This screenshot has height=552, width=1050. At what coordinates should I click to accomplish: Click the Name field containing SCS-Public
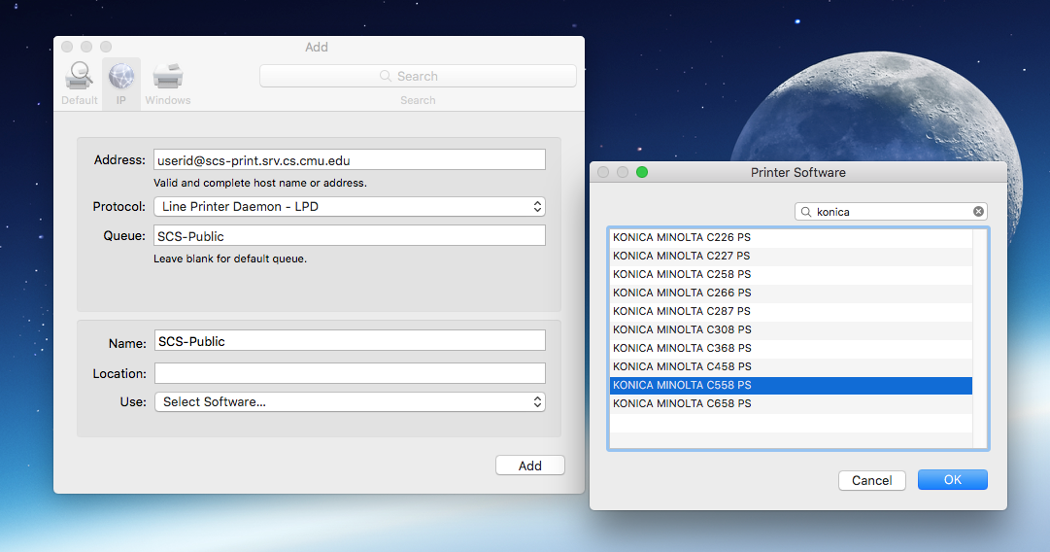(x=349, y=341)
